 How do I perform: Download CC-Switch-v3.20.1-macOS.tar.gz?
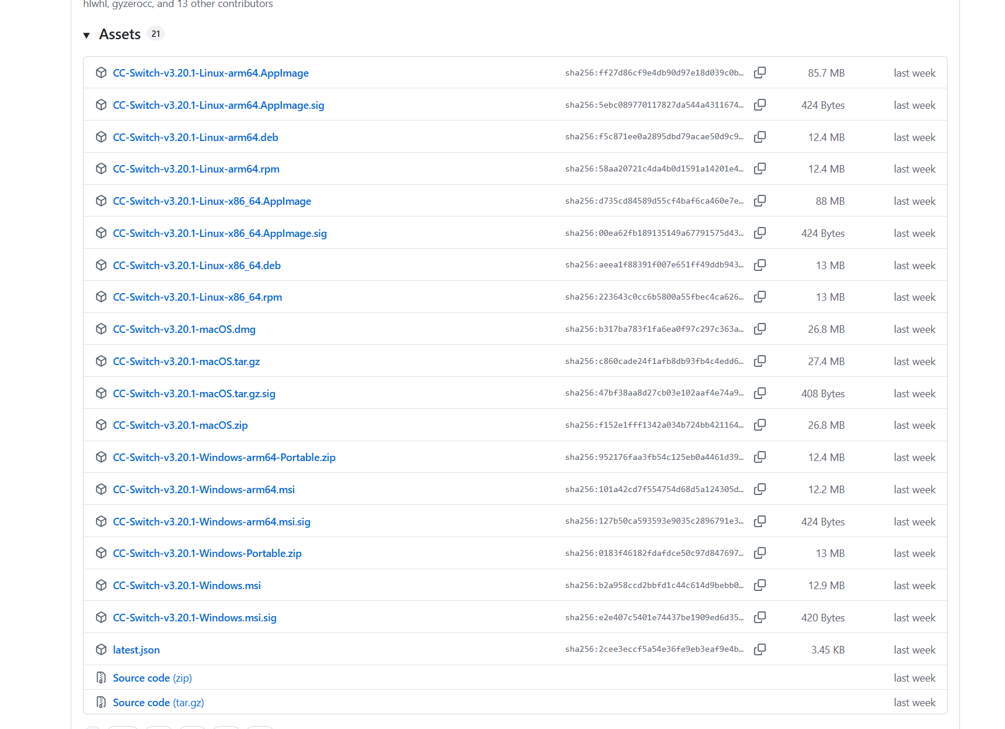point(186,362)
